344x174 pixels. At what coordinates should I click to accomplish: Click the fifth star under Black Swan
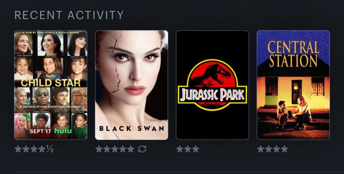pyautogui.click(x=130, y=149)
